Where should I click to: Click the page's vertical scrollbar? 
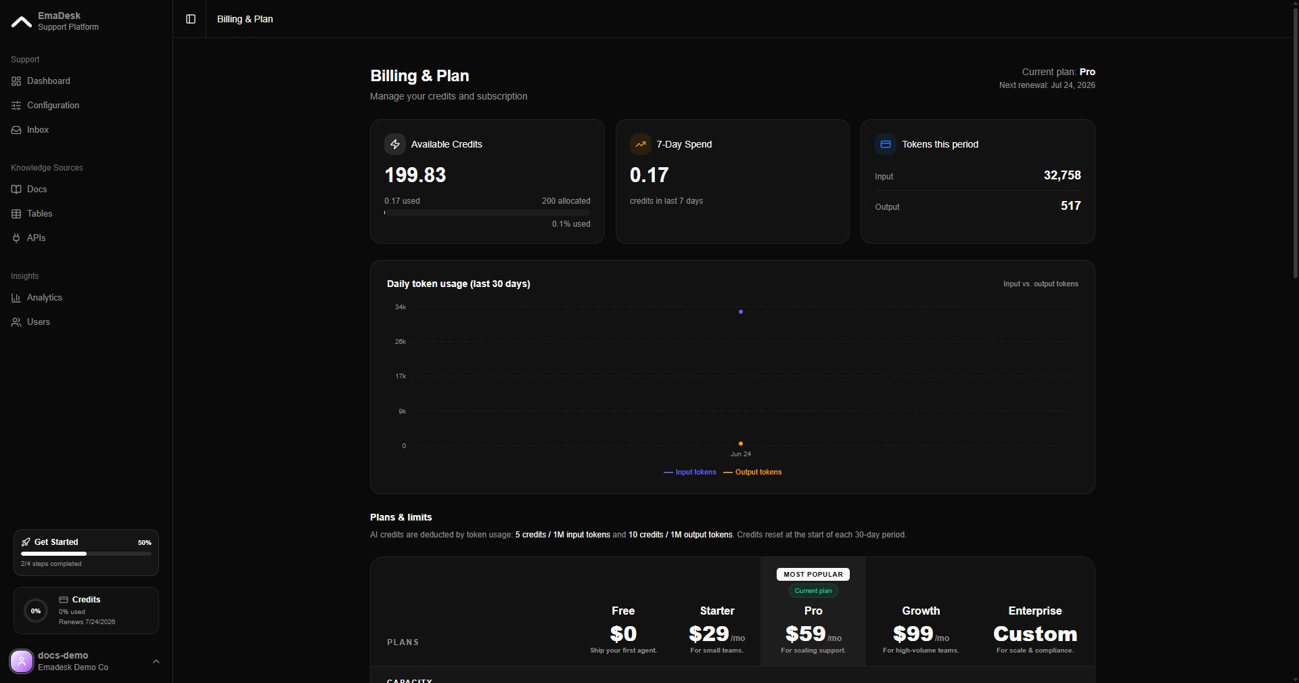click(x=1295, y=142)
